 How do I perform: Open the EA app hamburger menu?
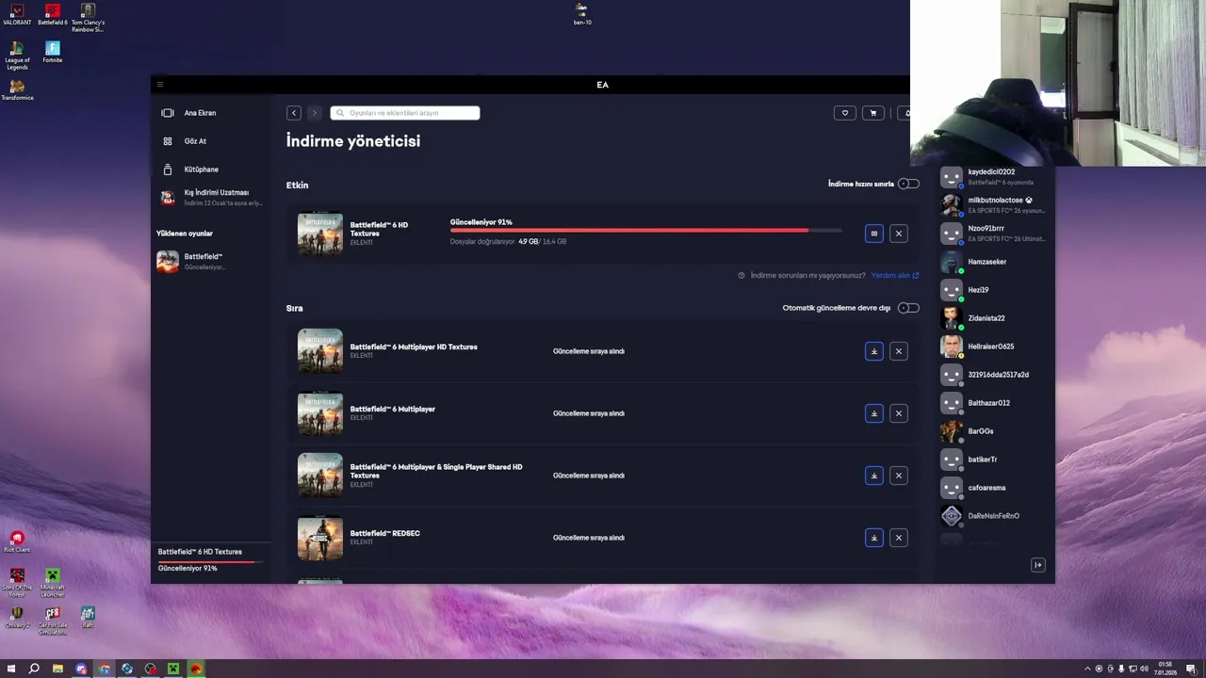(160, 85)
